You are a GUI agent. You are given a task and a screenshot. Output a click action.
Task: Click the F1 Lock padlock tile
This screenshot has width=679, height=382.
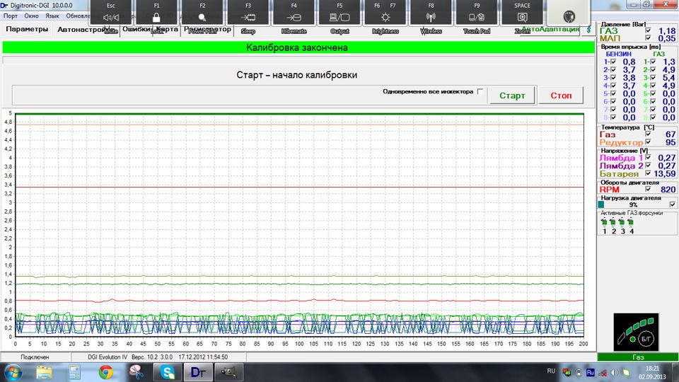tap(156, 13)
